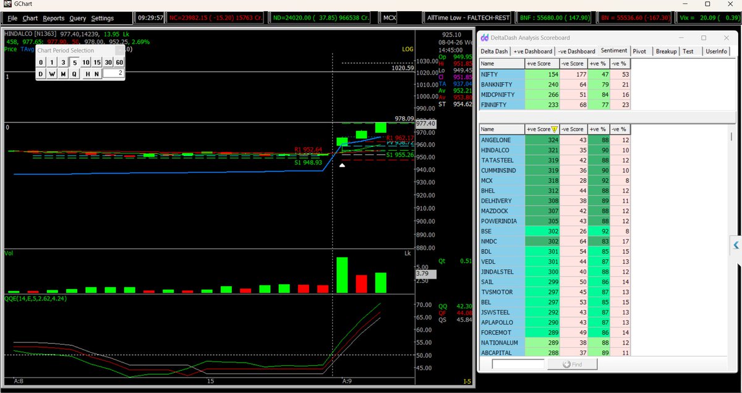The height and width of the screenshot is (393, 742).
Task: Select the 3 minute period button
Action: [63, 62]
